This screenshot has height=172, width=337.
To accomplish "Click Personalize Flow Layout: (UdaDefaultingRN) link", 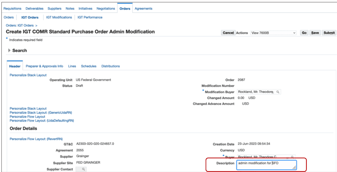I will [42, 121].
